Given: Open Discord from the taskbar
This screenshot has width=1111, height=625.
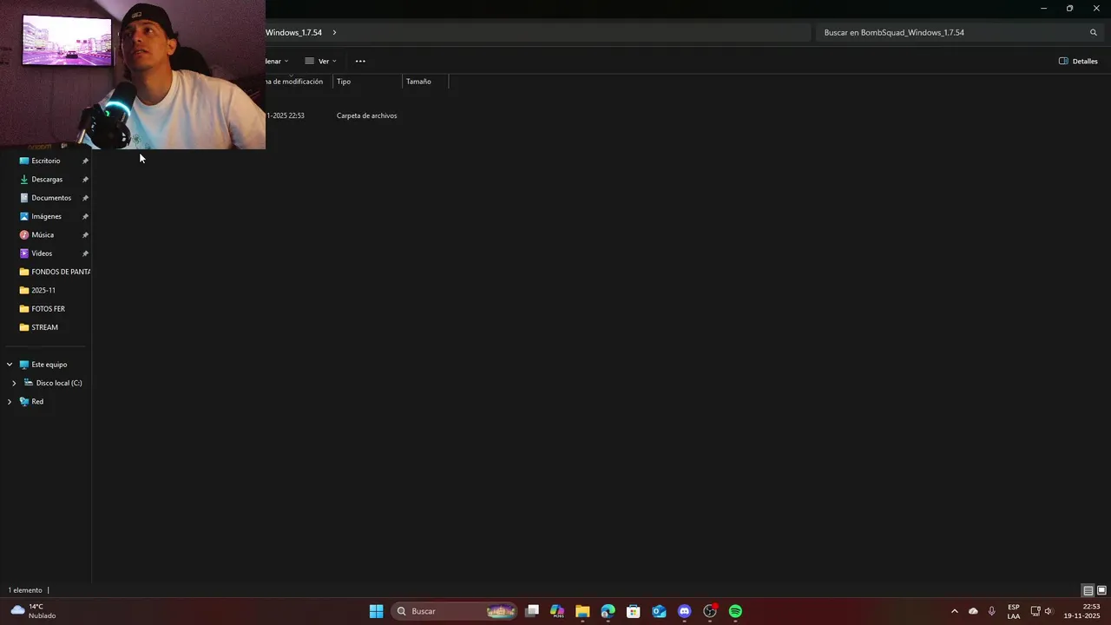Looking at the screenshot, I should click(x=684, y=611).
